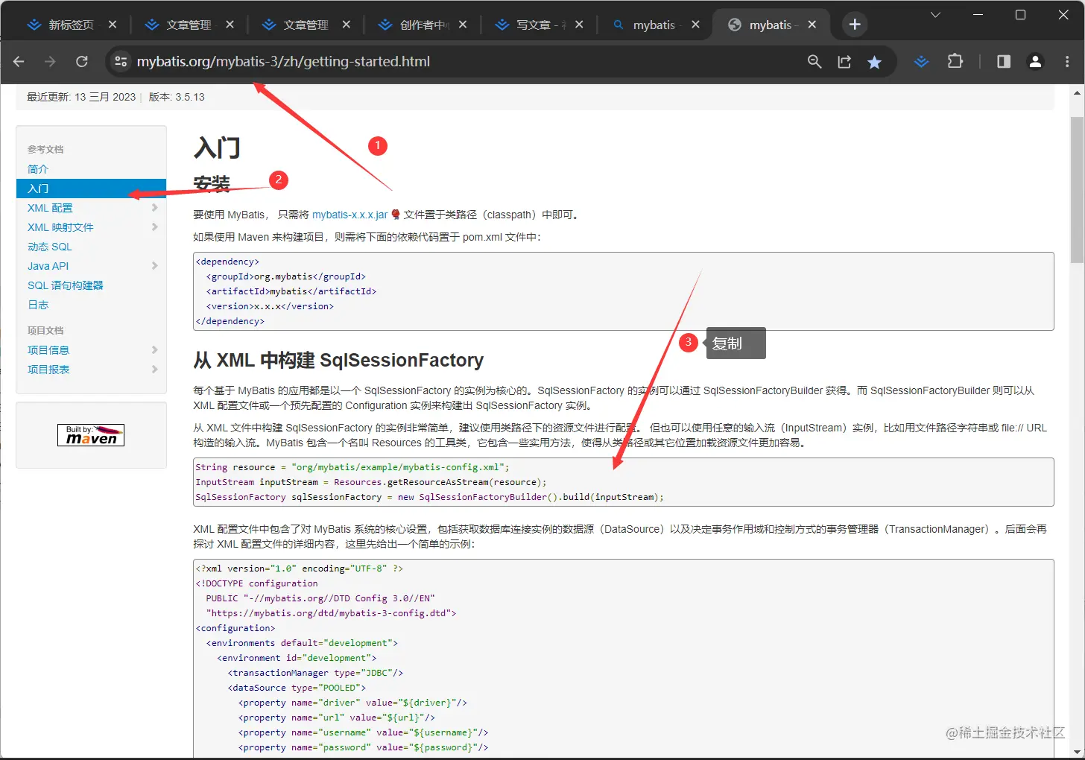Viewport: 1085px width, 760px height.
Task: Open a new tab with the plus button
Action: pyautogui.click(x=855, y=25)
